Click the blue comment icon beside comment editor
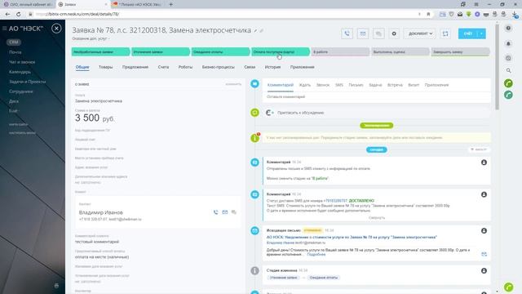This screenshot has height=294, width=522. click(255, 83)
